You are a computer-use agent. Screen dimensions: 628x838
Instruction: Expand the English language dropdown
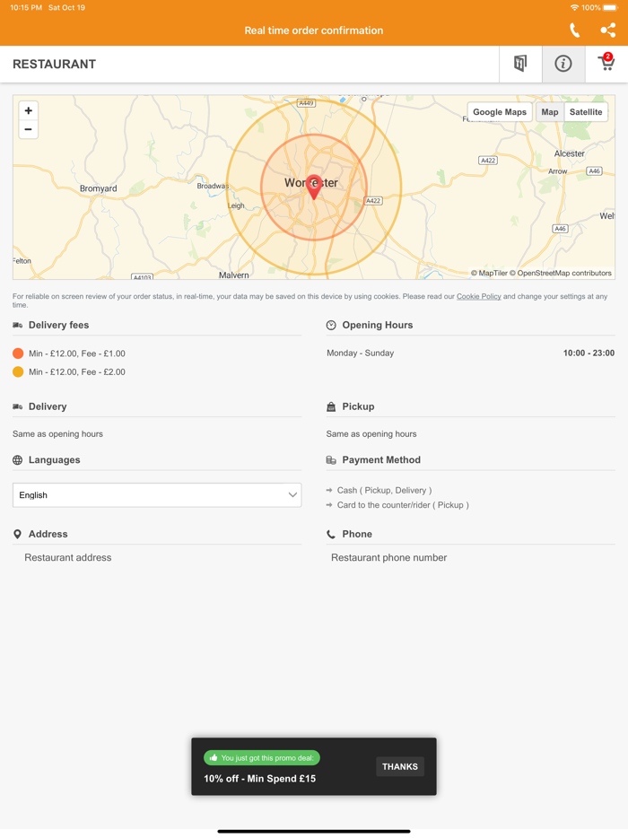click(157, 495)
